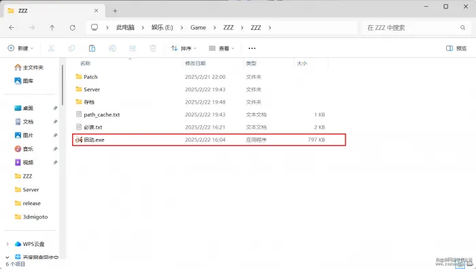Open 主文件夹 in the sidebar
The image size is (476, 269).
point(29,67)
